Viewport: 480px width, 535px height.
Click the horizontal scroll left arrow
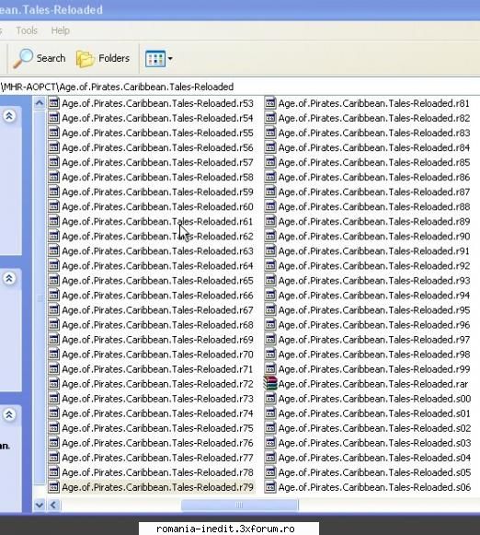click(53, 505)
